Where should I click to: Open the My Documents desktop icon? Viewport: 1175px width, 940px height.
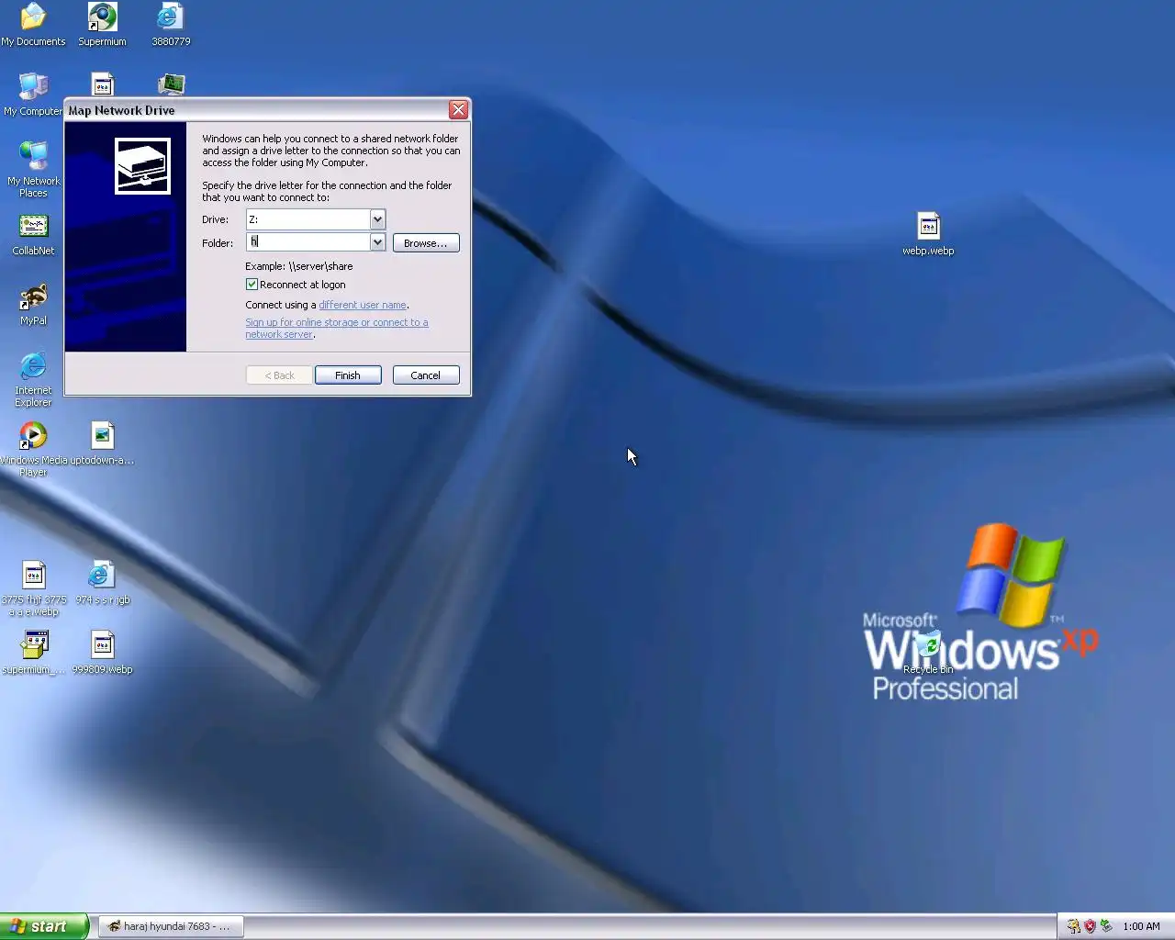(33, 25)
